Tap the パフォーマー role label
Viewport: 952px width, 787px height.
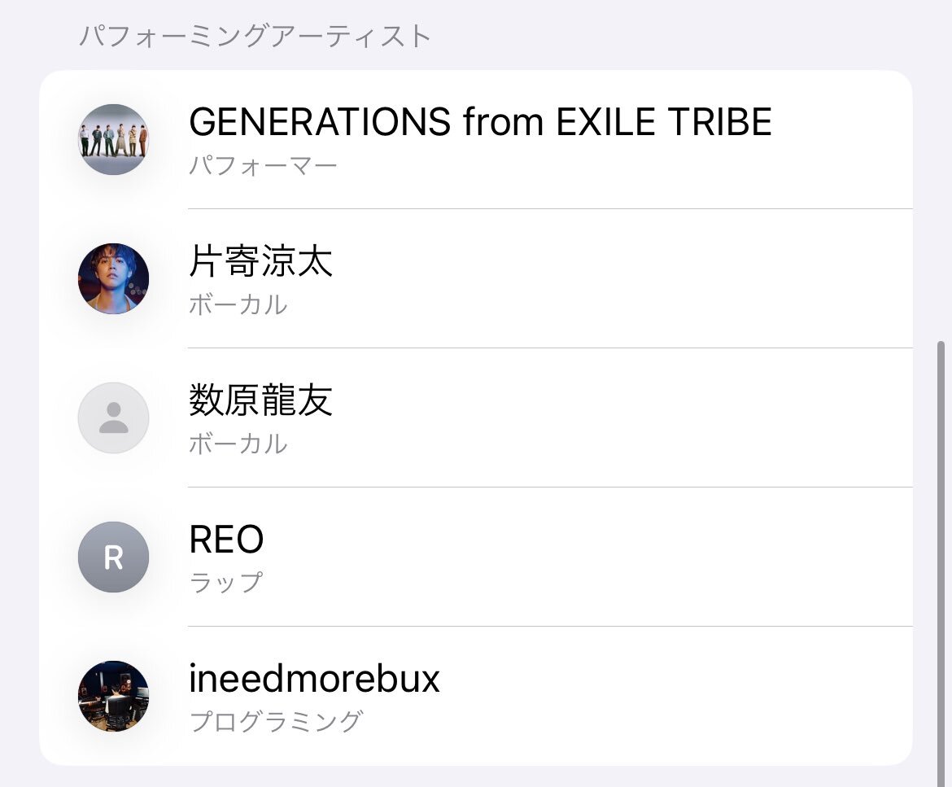pos(263,165)
